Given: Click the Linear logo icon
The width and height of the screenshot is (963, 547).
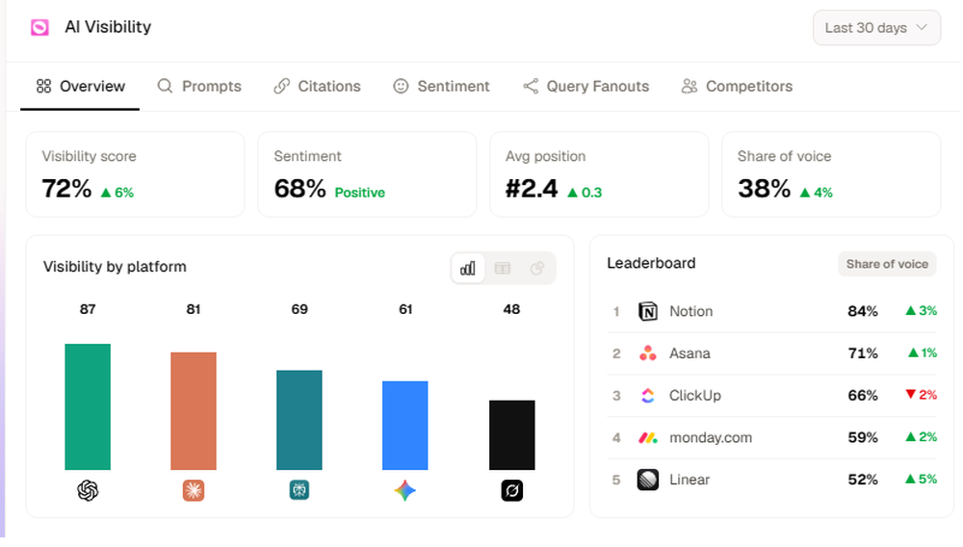Looking at the screenshot, I should [x=648, y=480].
